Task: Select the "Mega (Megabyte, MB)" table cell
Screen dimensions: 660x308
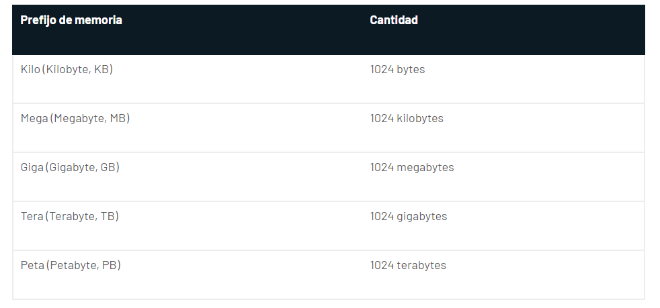Action: coord(75,118)
